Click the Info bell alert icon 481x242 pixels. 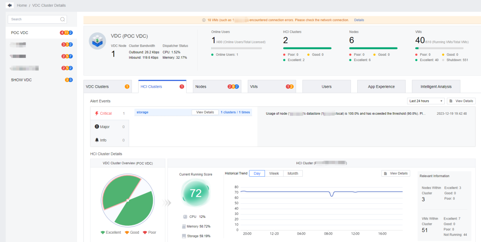(97, 140)
